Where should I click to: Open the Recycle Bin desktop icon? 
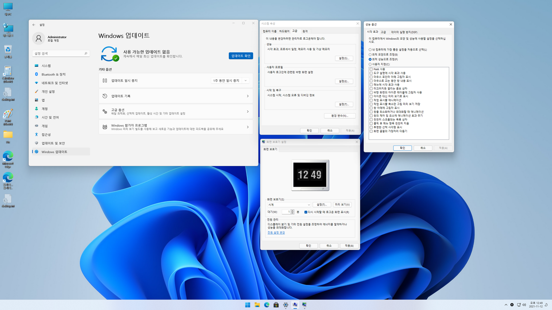tap(8, 52)
